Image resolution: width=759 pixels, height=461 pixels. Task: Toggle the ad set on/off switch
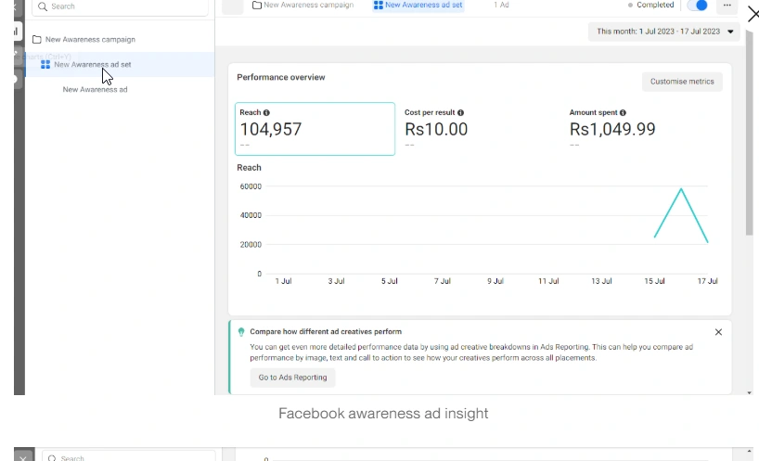[698, 6]
